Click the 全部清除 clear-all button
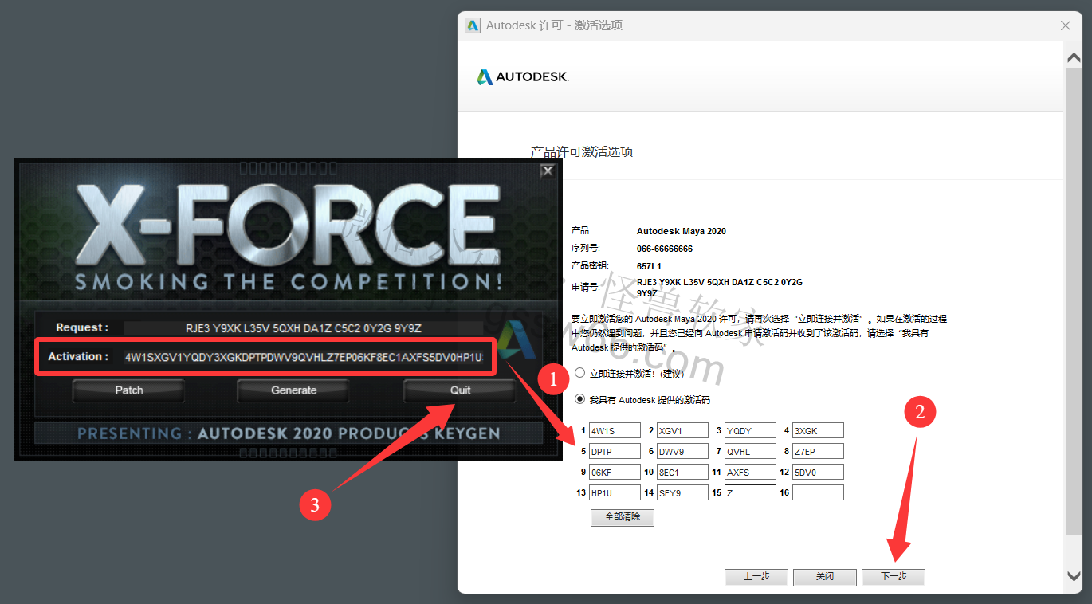1092x604 pixels. click(623, 517)
